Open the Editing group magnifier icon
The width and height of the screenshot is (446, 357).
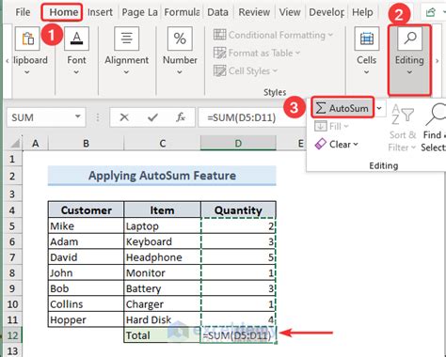click(x=409, y=39)
